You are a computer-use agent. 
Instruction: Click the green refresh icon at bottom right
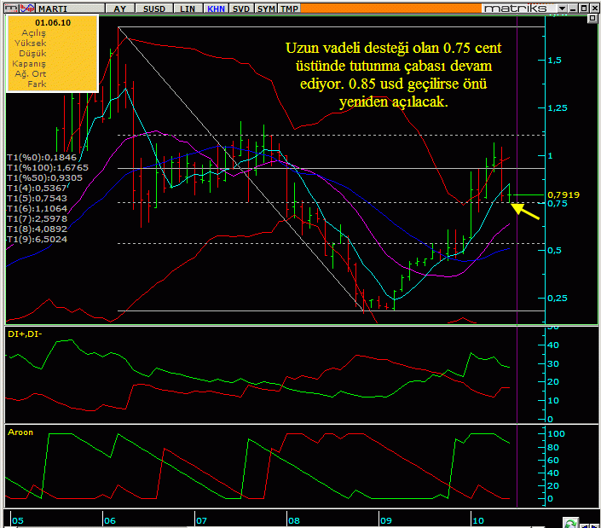click(575, 521)
